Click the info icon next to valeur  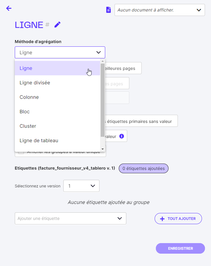(x=121, y=136)
